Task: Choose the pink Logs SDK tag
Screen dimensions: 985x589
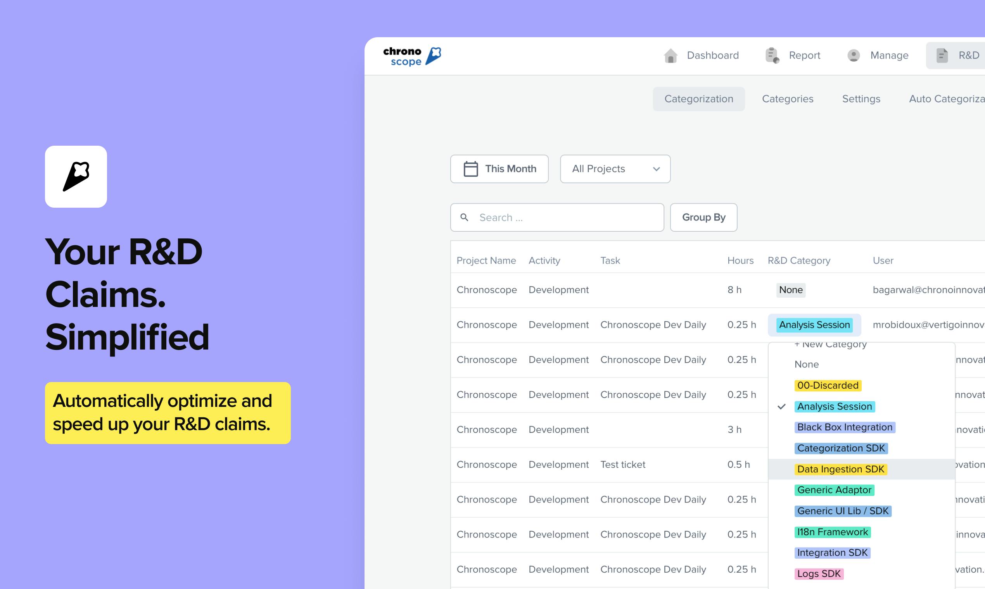Action: tap(819, 573)
